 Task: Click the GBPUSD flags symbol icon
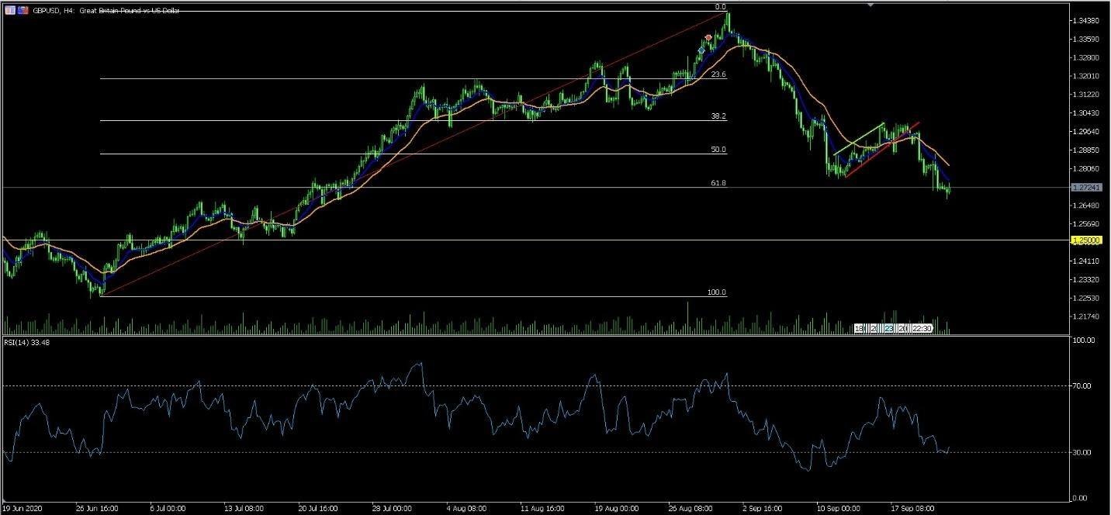click(21, 10)
